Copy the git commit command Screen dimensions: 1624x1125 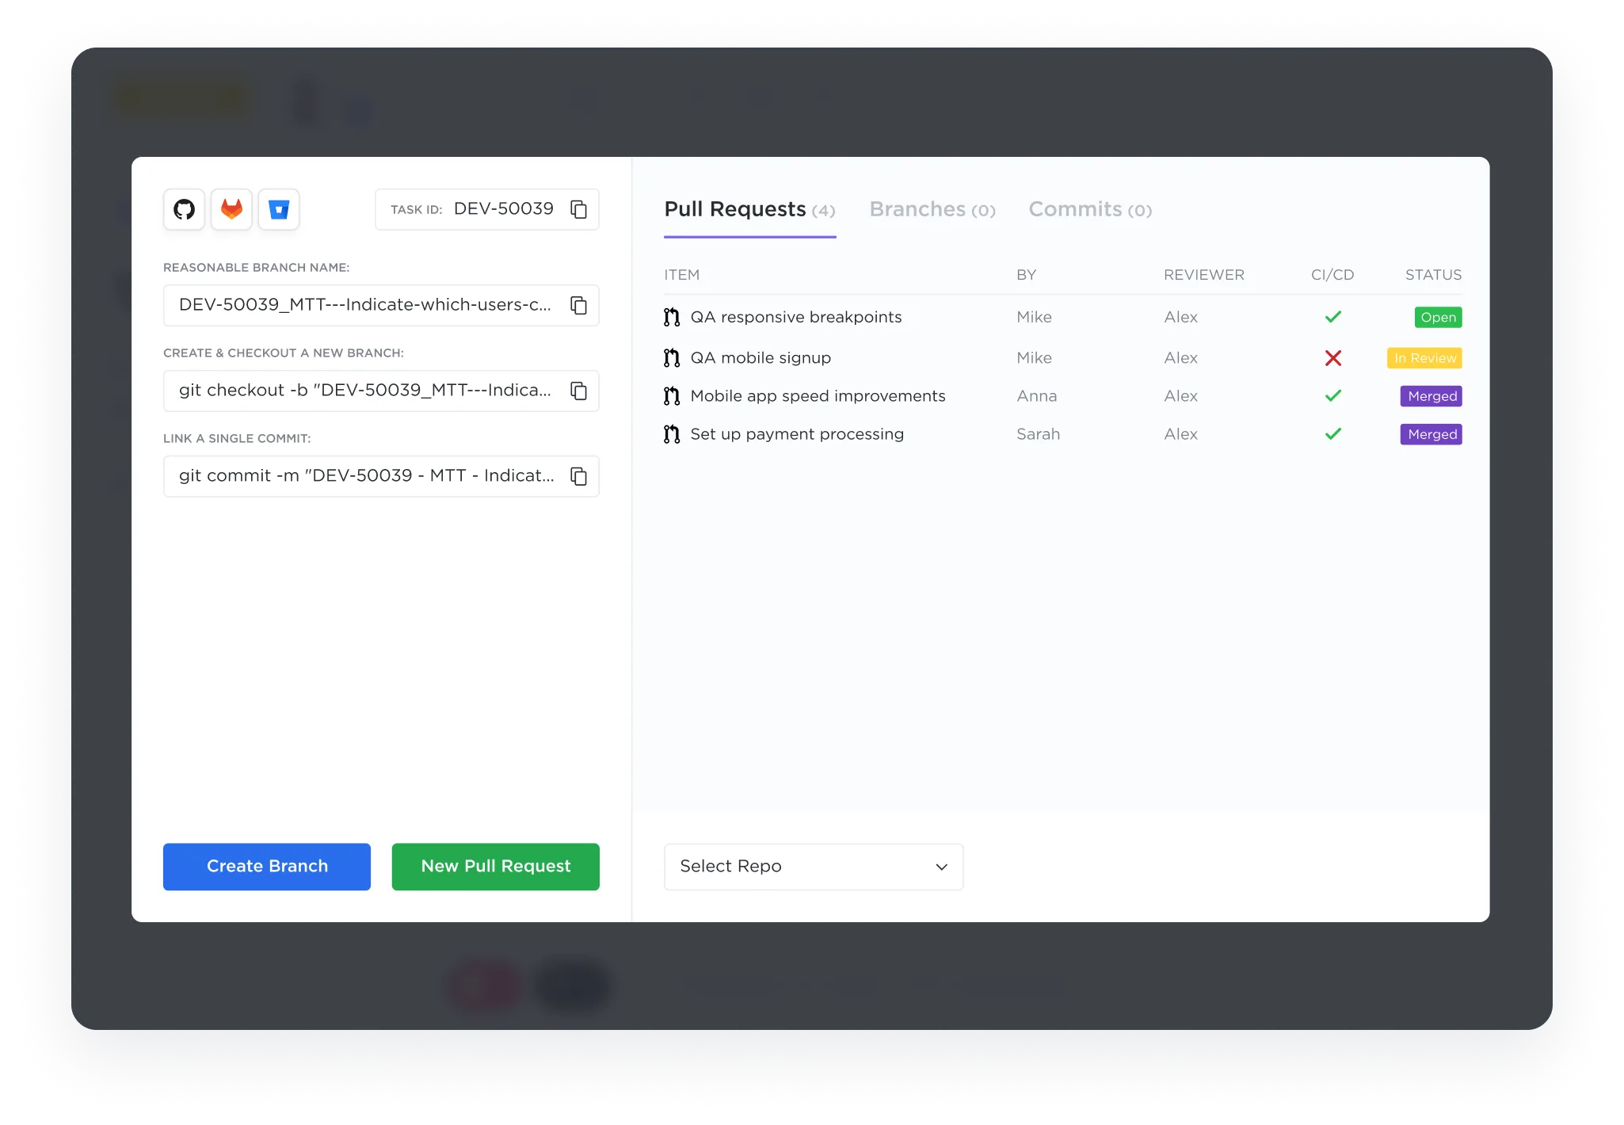[579, 476]
